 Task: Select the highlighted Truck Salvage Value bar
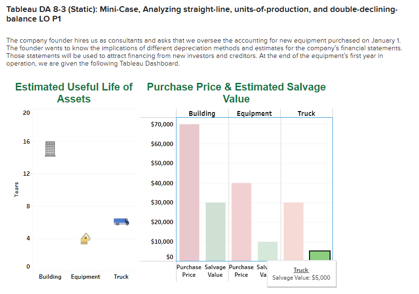[x=319, y=255]
